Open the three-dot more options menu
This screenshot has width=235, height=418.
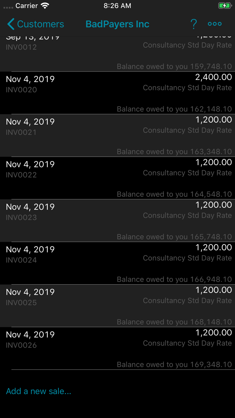coord(215,24)
